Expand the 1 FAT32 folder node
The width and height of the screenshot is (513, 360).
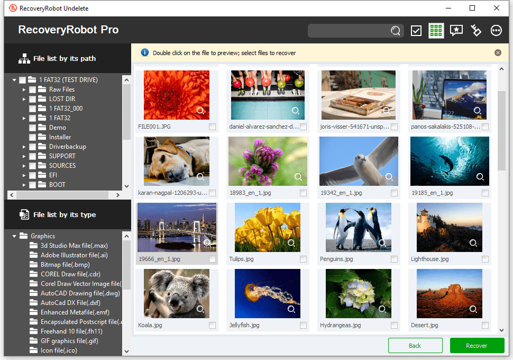[x=24, y=118]
